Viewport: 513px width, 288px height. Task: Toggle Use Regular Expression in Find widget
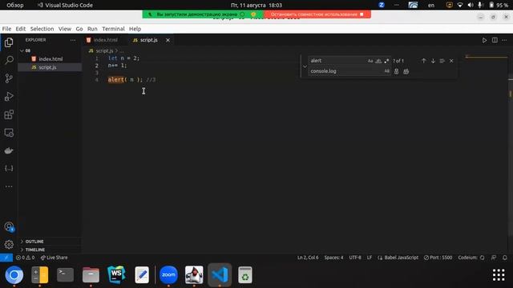(386, 61)
